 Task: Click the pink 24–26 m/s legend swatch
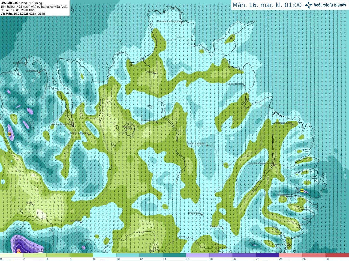291,255
